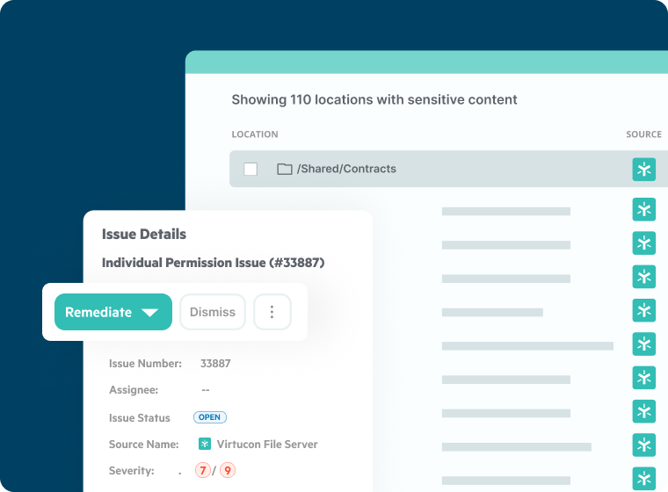Click the folder icon beside /Shared/Contracts

point(284,169)
